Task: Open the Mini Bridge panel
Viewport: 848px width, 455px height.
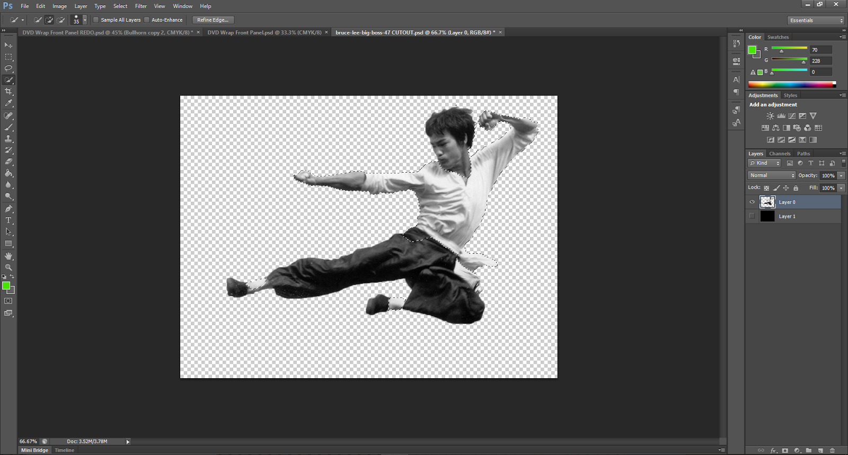Action: pos(34,450)
